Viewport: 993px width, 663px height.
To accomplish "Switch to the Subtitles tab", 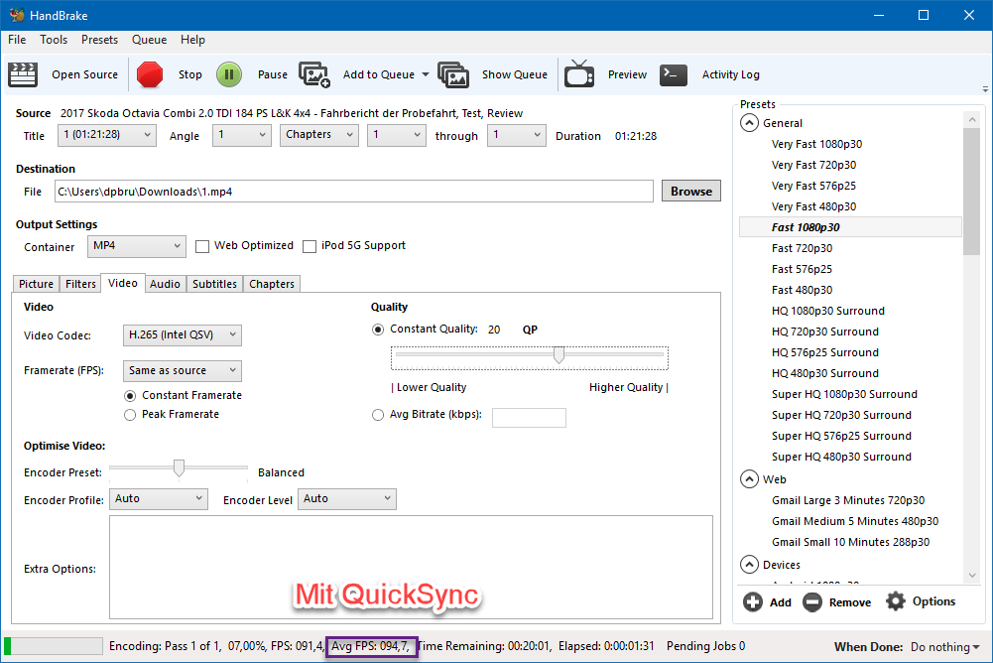I will pos(214,284).
